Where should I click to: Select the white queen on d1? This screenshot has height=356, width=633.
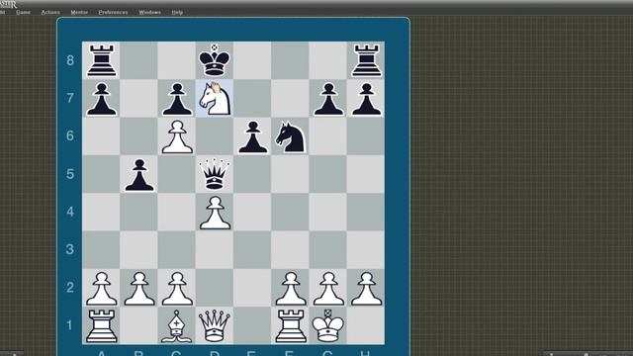215,325
